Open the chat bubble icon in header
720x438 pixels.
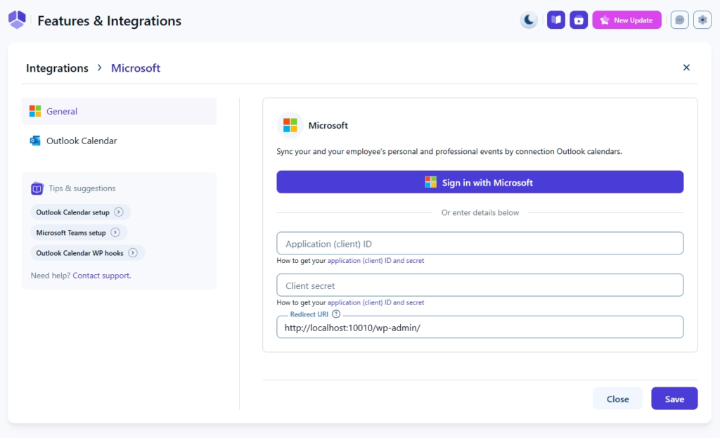pyautogui.click(x=680, y=20)
